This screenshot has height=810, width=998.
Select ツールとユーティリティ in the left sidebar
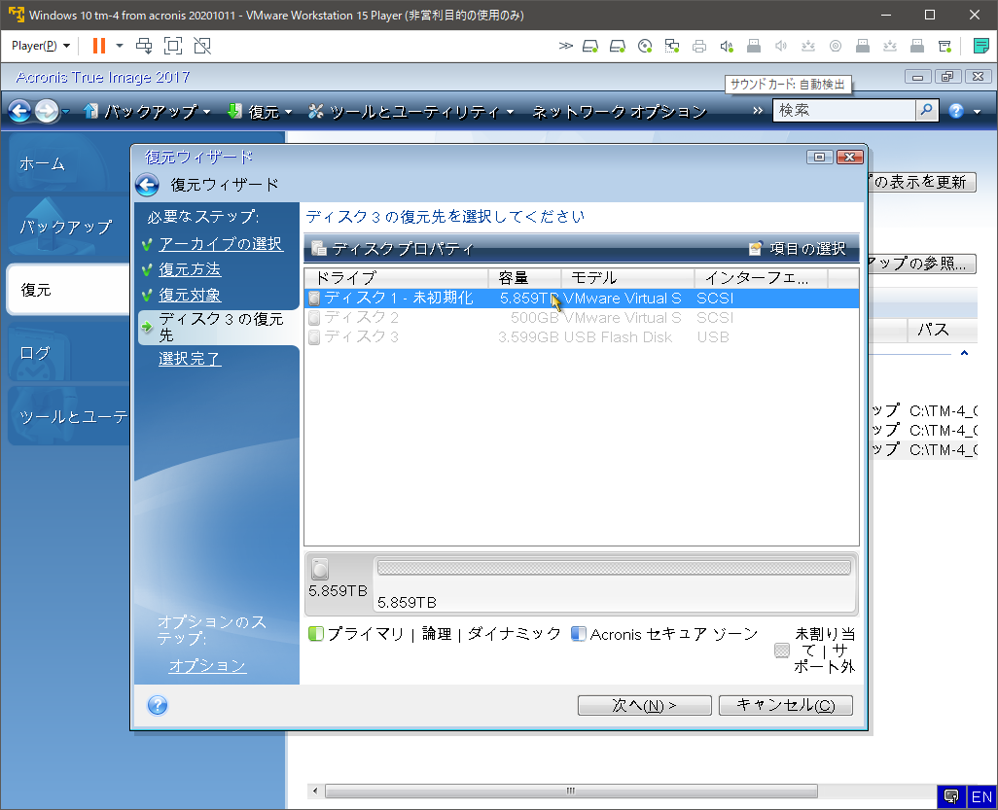69,417
